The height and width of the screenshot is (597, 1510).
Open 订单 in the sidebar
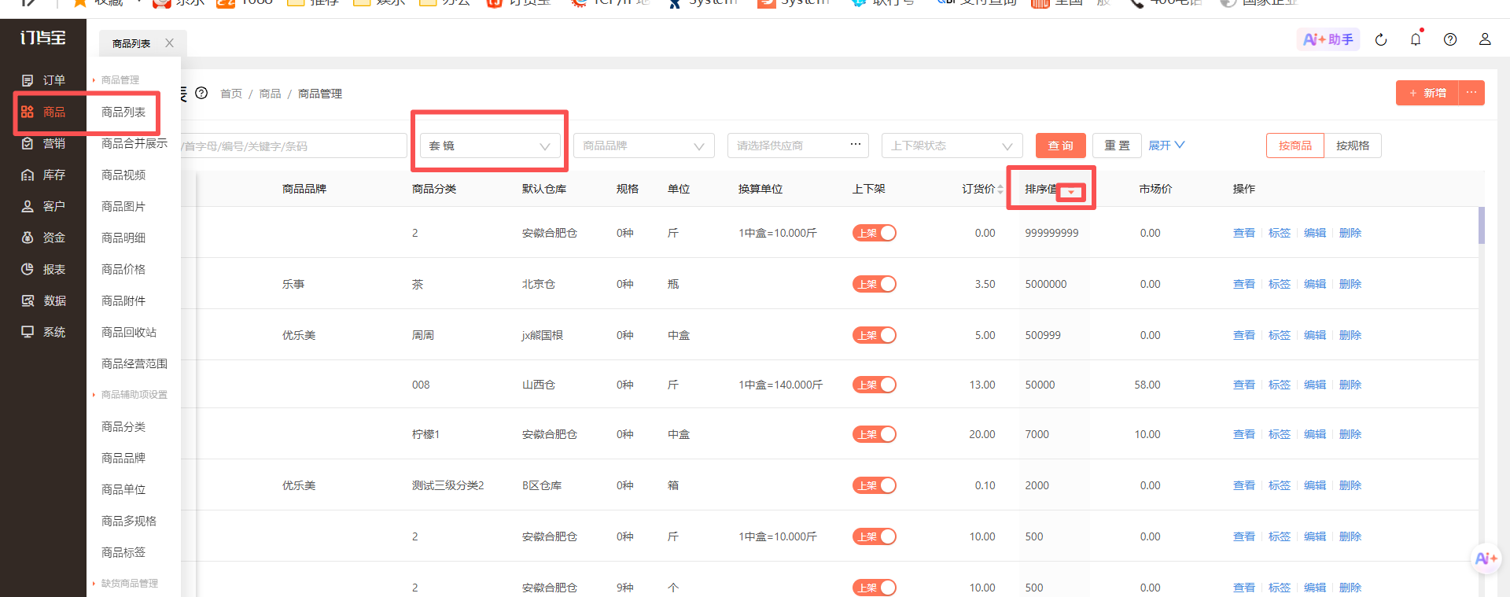[x=43, y=80]
